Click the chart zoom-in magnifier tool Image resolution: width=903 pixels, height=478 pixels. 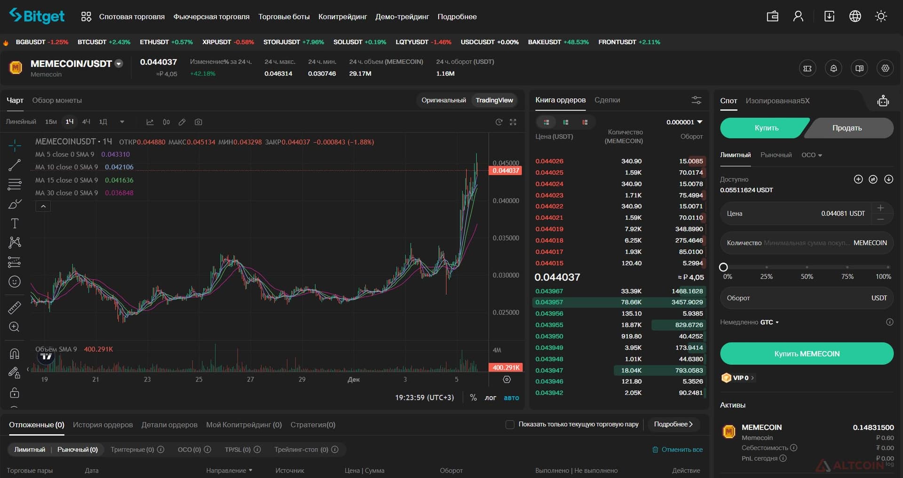tap(15, 327)
